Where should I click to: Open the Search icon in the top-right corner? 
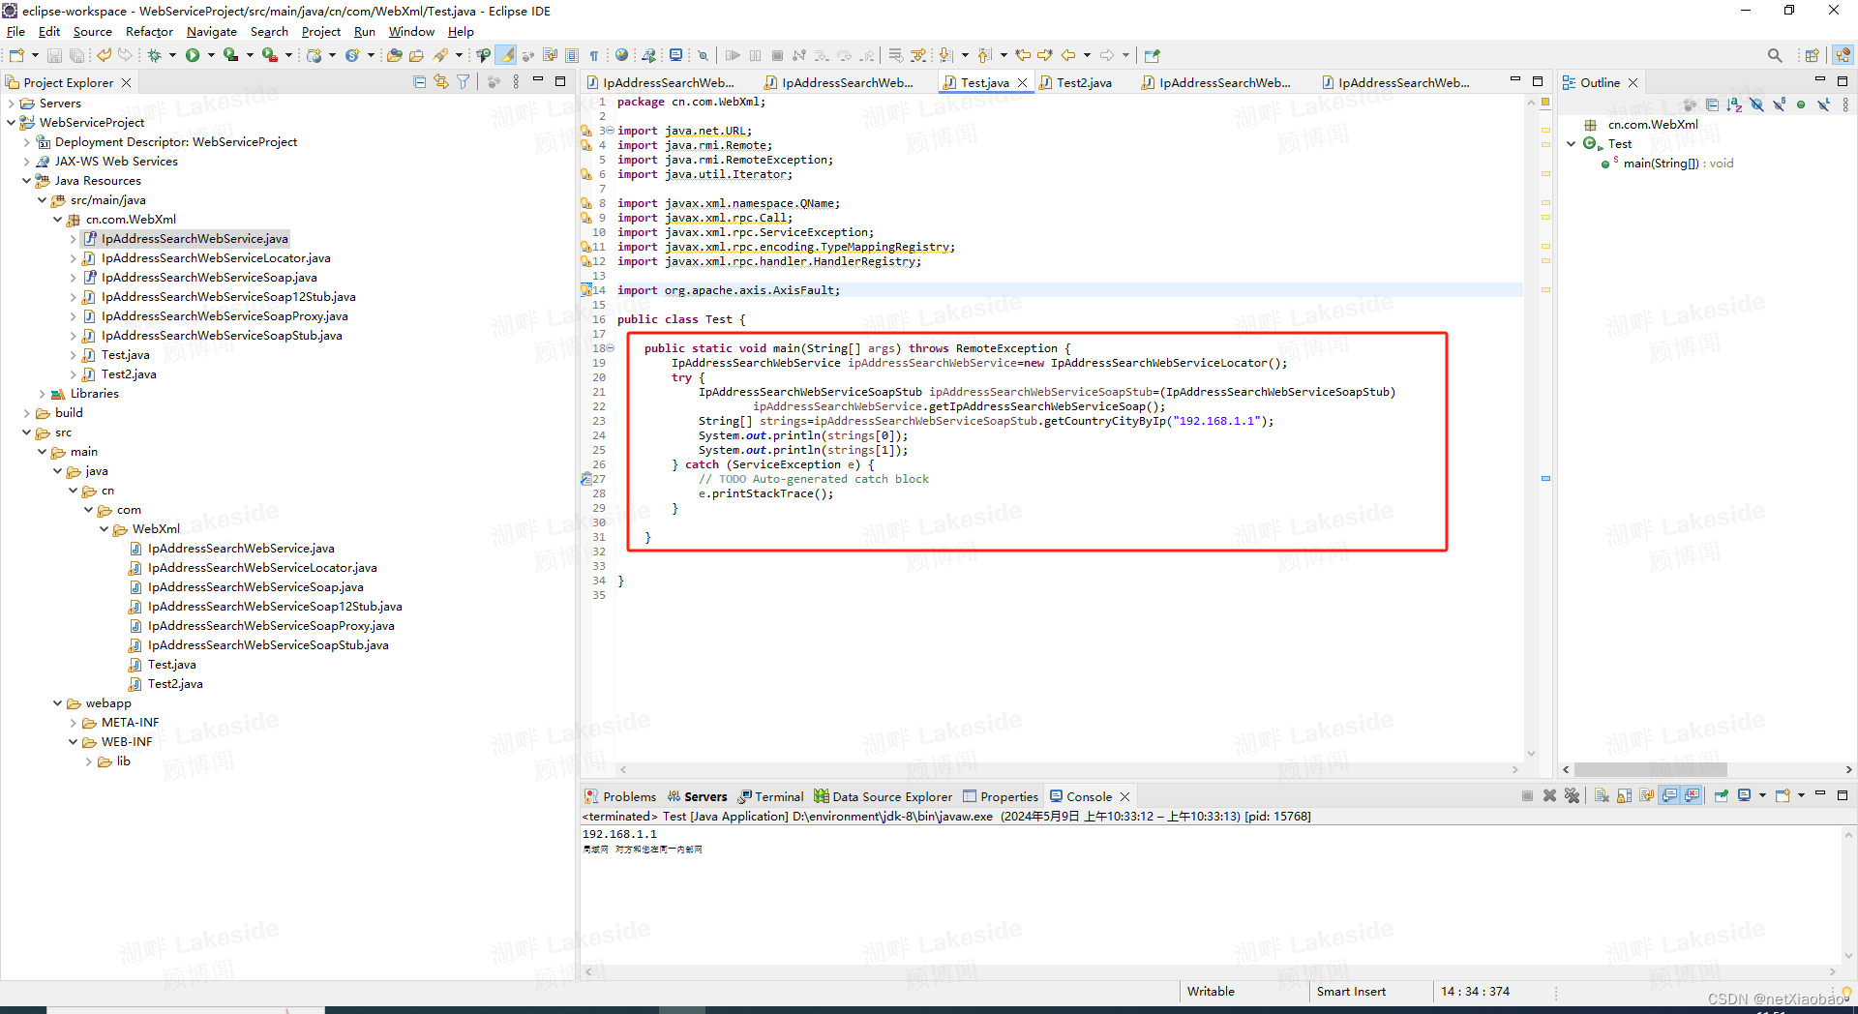click(x=1775, y=55)
